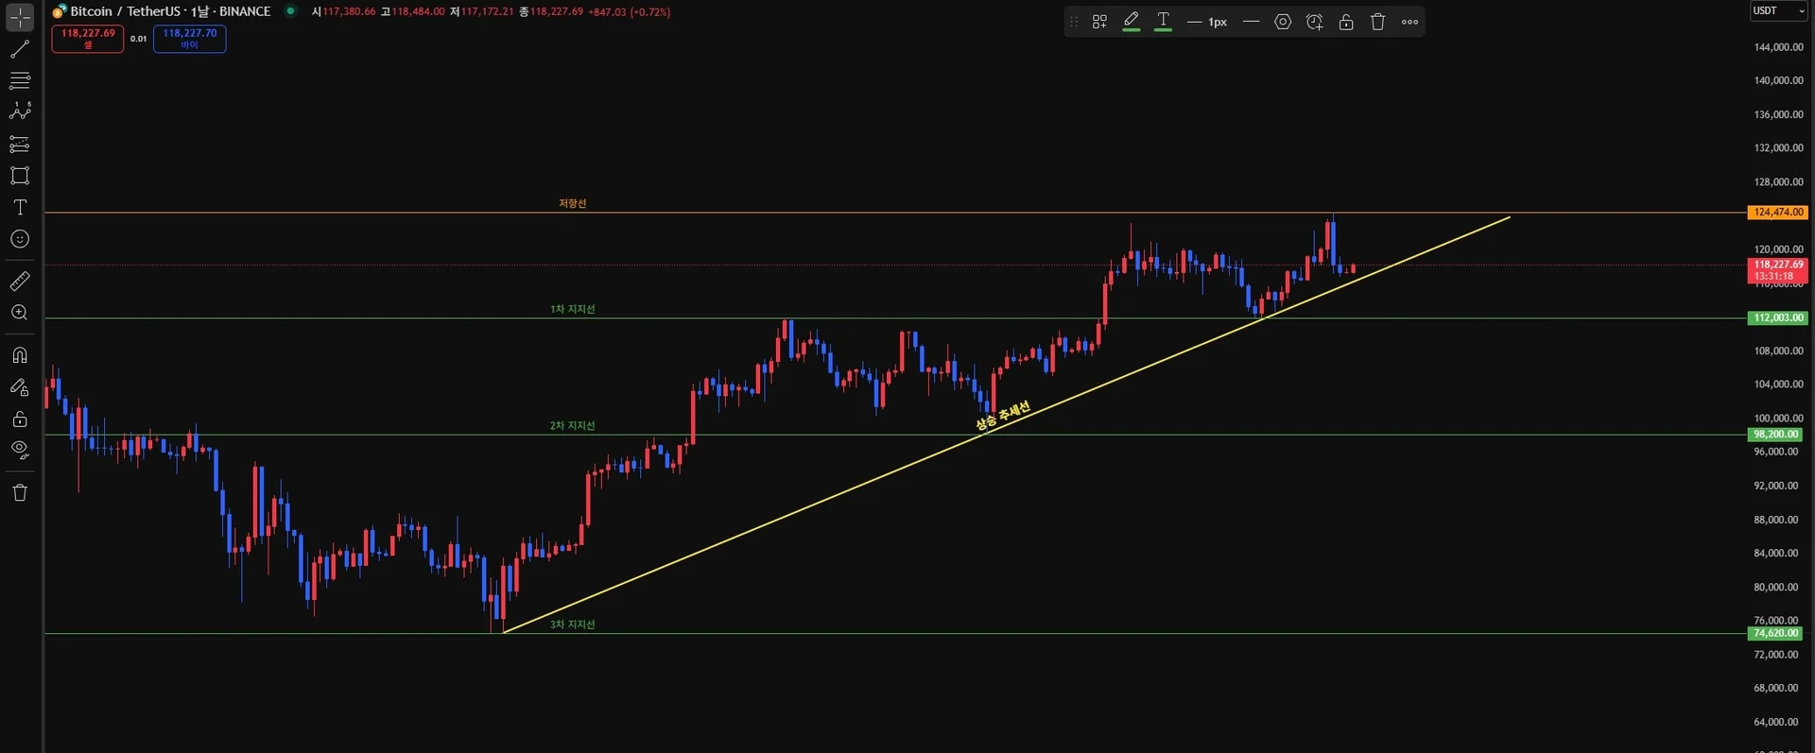Viewport: 1815px width, 753px height.
Task: Delete the selected drawing from floating toolbar
Action: (x=1378, y=22)
